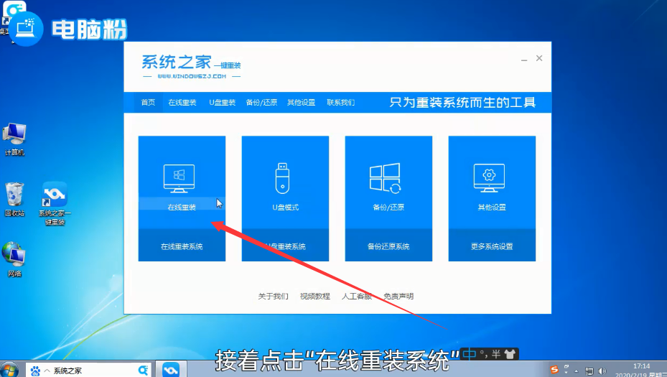Close the 系统之家 window
This screenshot has height=377, width=667.
539,58
